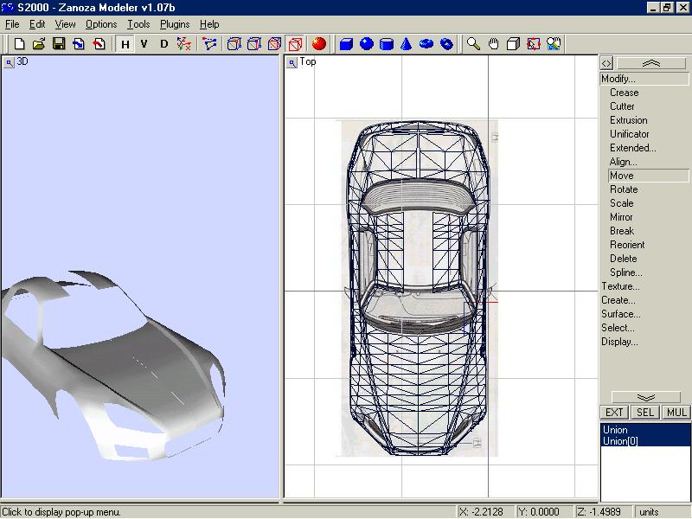Screen dimensions: 692x519
Task: Open the Tools menu
Action: 138,24
